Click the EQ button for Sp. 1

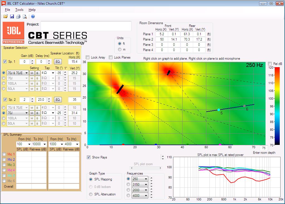(x=58, y=61)
